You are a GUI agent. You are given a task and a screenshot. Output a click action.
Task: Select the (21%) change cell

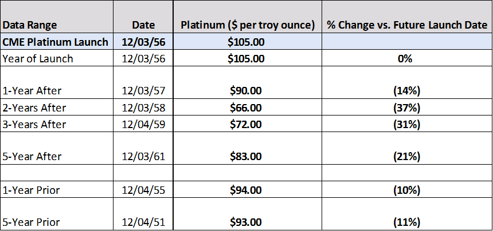tap(406, 156)
